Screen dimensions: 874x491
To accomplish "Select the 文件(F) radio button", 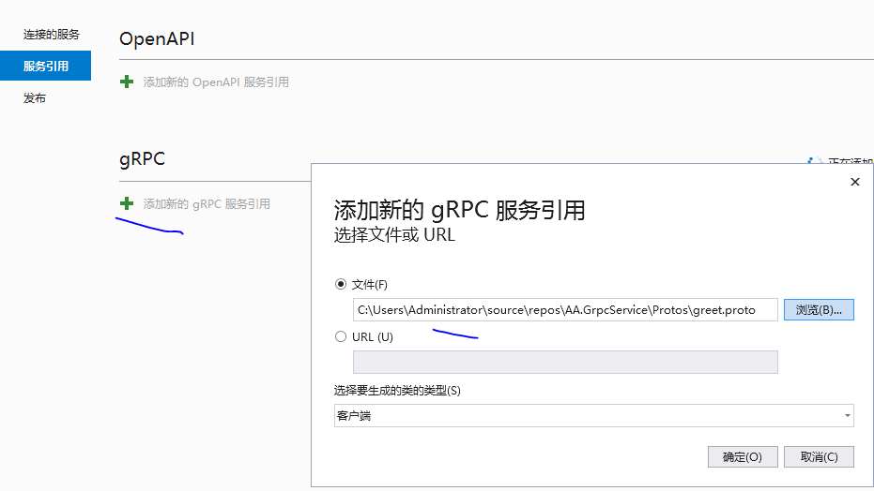I will (x=341, y=284).
